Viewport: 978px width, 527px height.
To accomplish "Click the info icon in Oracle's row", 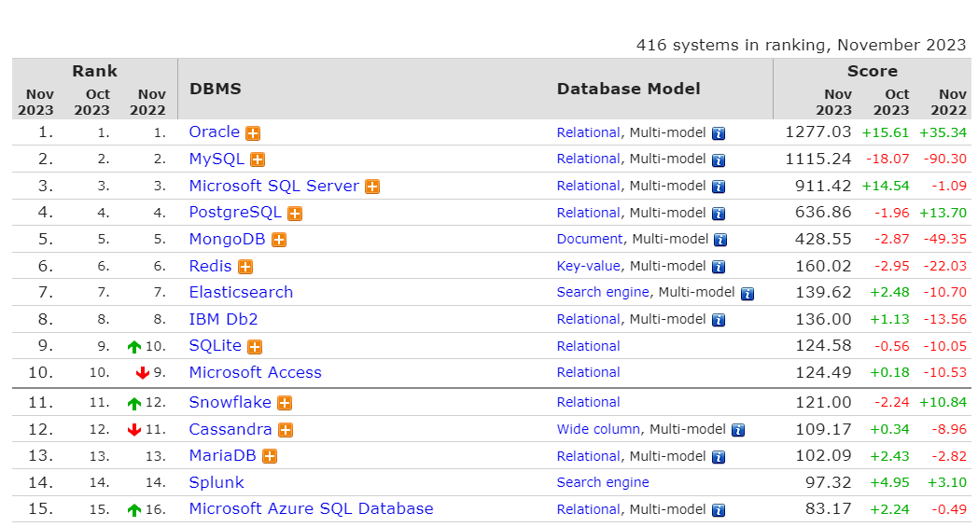I will [718, 133].
